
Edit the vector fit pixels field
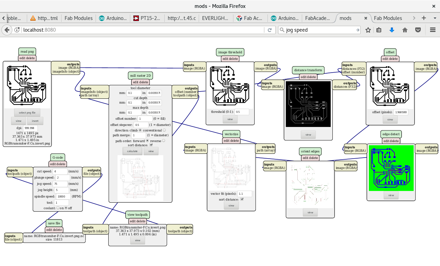coord(244,194)
